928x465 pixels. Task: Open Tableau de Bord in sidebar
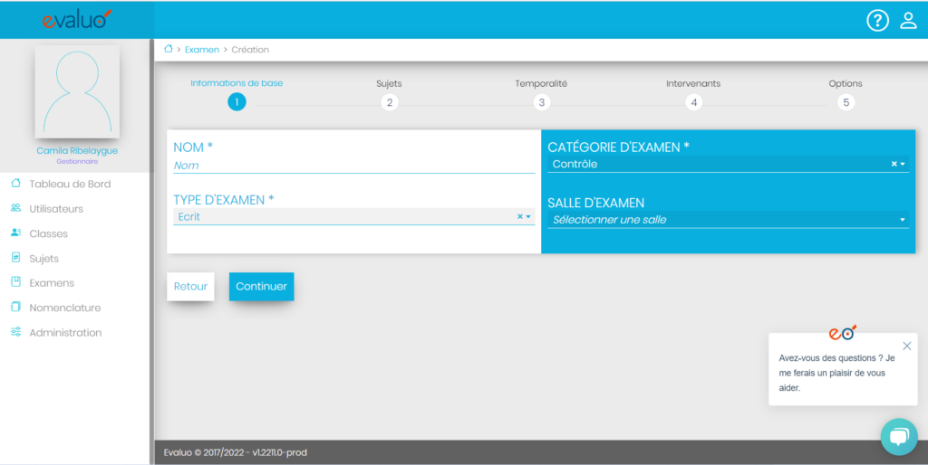click(70, 184)
